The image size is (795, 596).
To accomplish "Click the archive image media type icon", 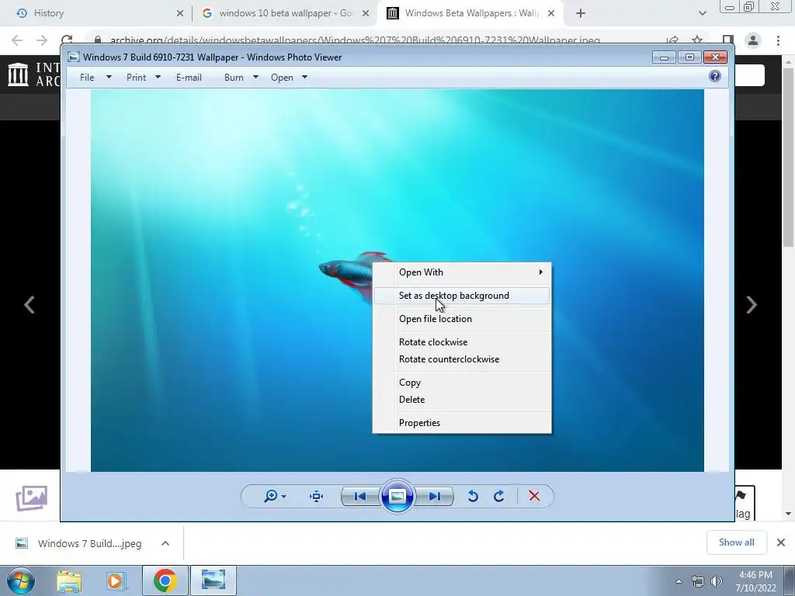I will tap(31, 498).
